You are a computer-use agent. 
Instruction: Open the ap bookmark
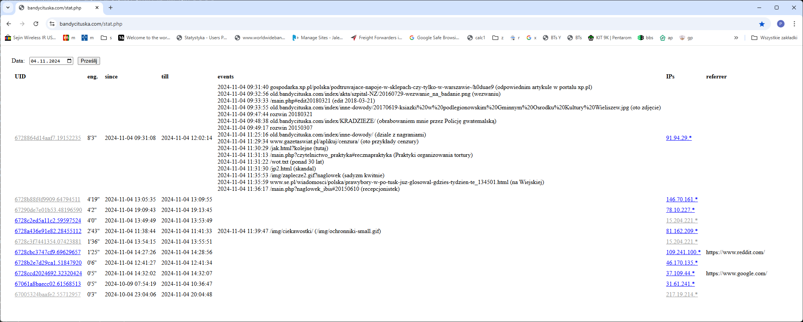(666, 38)
